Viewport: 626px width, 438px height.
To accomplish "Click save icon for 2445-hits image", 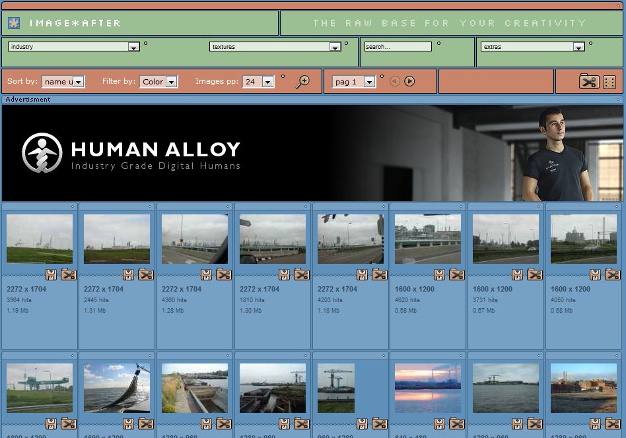I will pyautogui.click(x=129, y=274).
